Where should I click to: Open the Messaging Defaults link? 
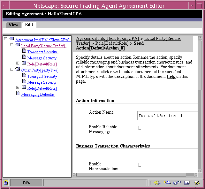click(x=38, y=94)
